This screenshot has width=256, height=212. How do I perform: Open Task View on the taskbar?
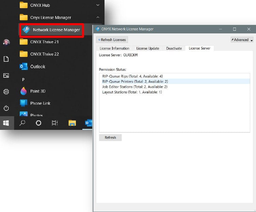pos(55,123)
